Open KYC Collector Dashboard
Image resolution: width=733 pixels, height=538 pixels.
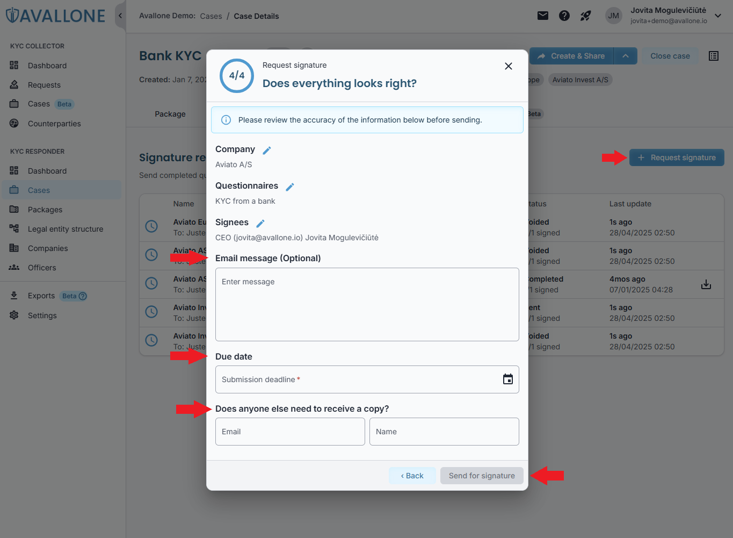pos(47,66)
